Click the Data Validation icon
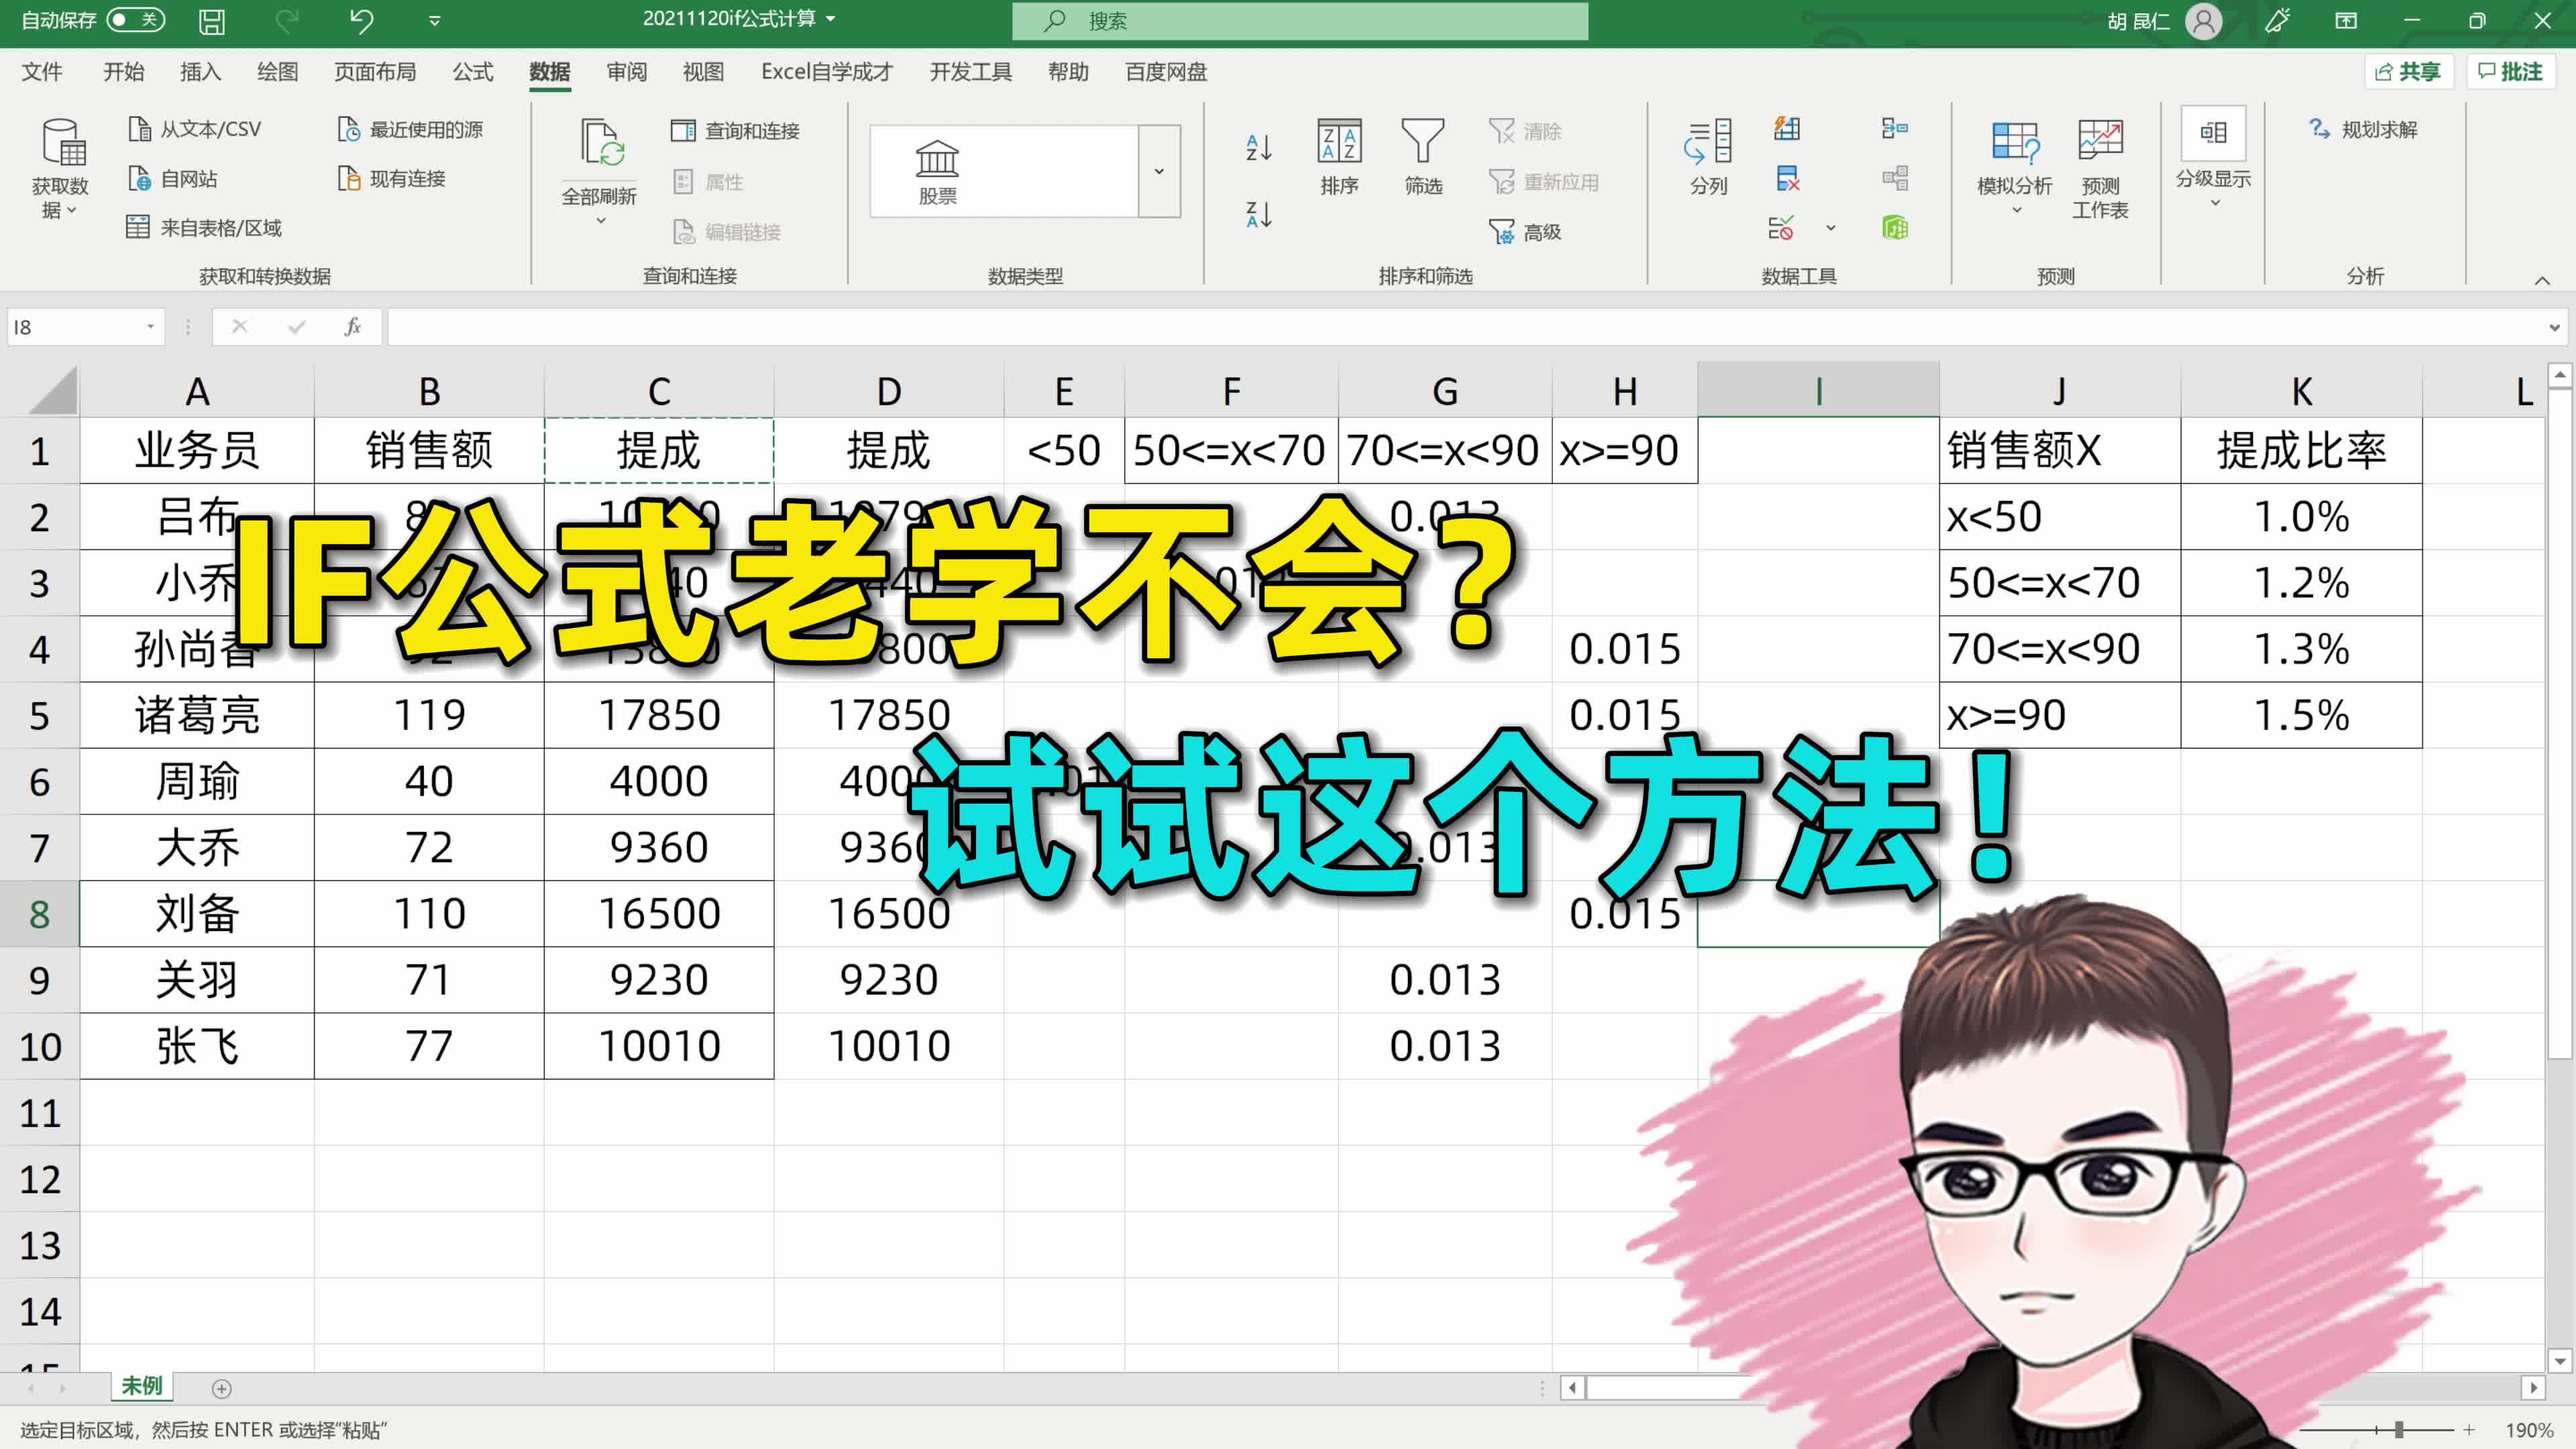This screenshot has height=1449, width=2576. pyautogui.click(x=1781, y=228)
